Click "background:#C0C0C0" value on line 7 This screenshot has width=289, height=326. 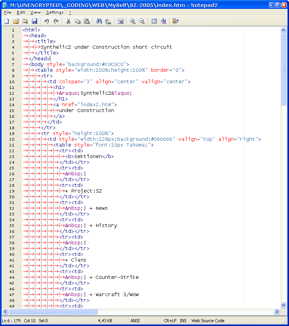tap(95, 64)
